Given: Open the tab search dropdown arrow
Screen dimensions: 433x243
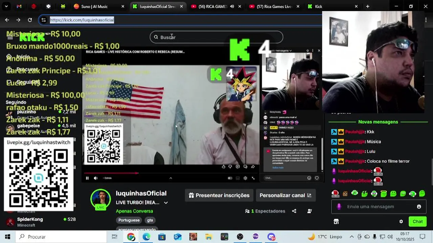Looking at the screenshot, I should pyautogui.click(x=6, y=6).
